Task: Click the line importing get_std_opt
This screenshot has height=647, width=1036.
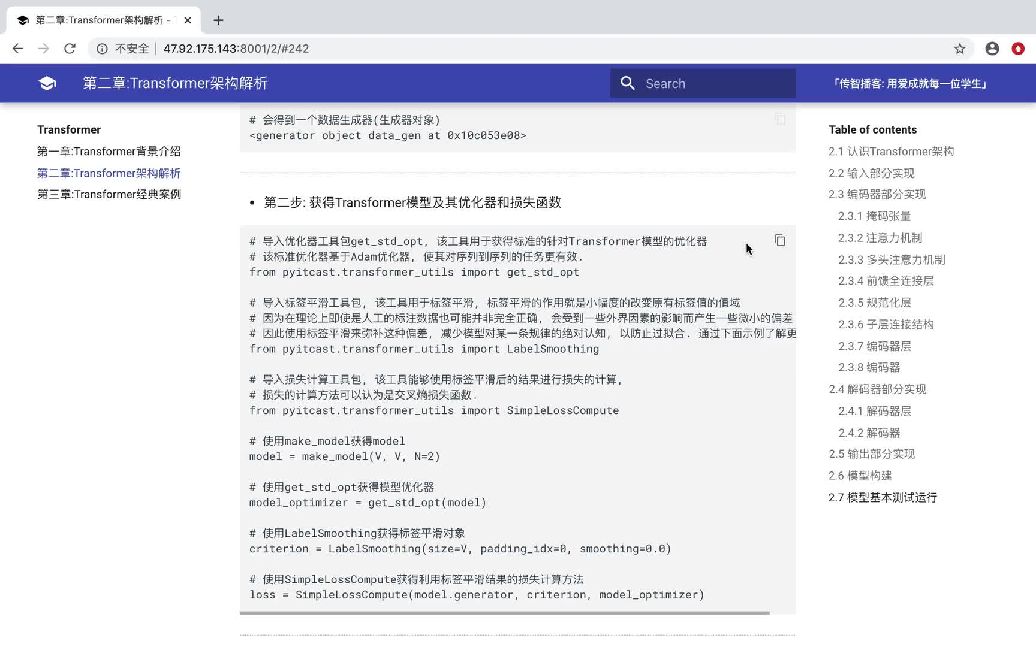Action: click(x=414, y=272)
